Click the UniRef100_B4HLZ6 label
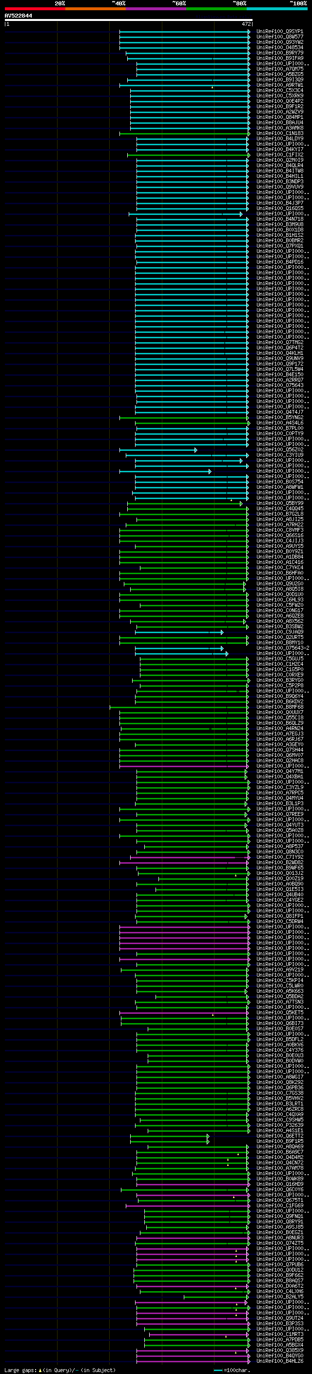This screenshot has width=312, height=1374. [279, 1361]
